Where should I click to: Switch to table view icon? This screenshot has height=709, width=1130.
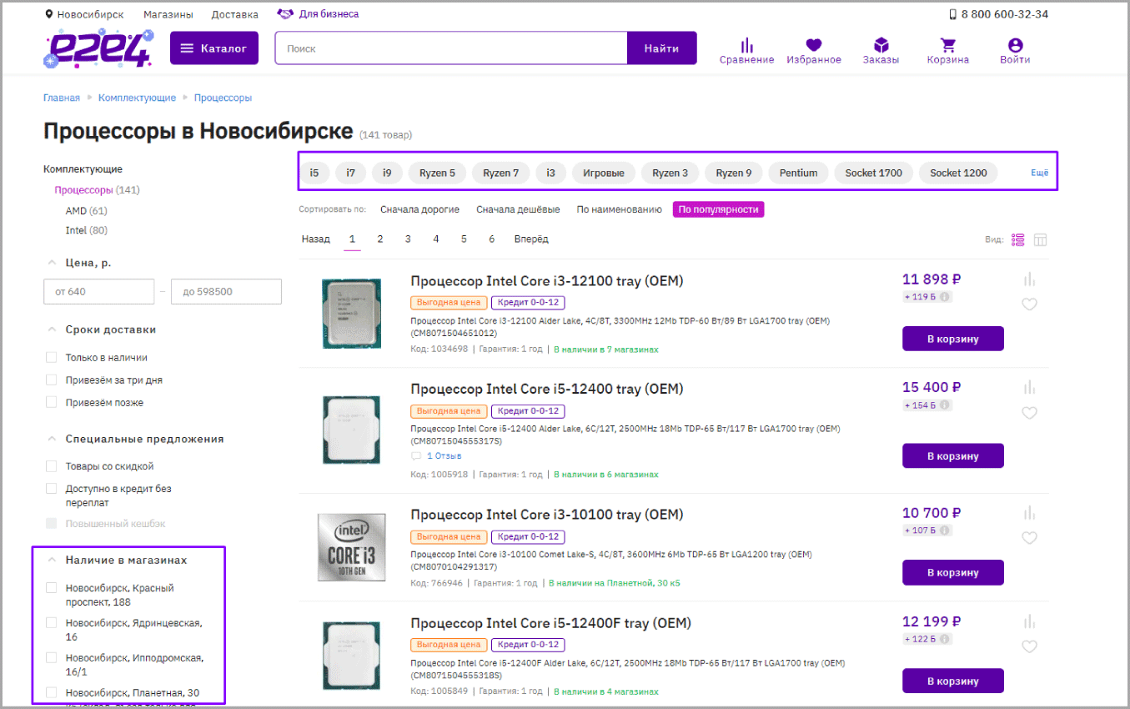1040,240
